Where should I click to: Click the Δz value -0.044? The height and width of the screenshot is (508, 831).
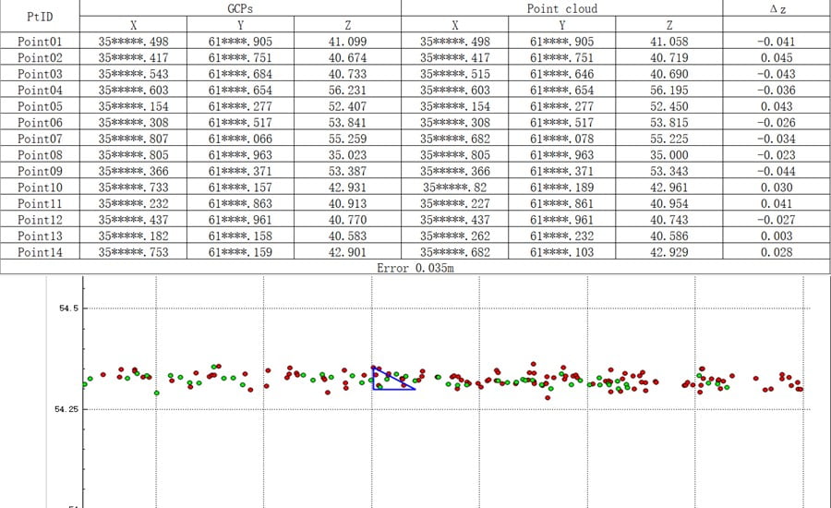776,172
